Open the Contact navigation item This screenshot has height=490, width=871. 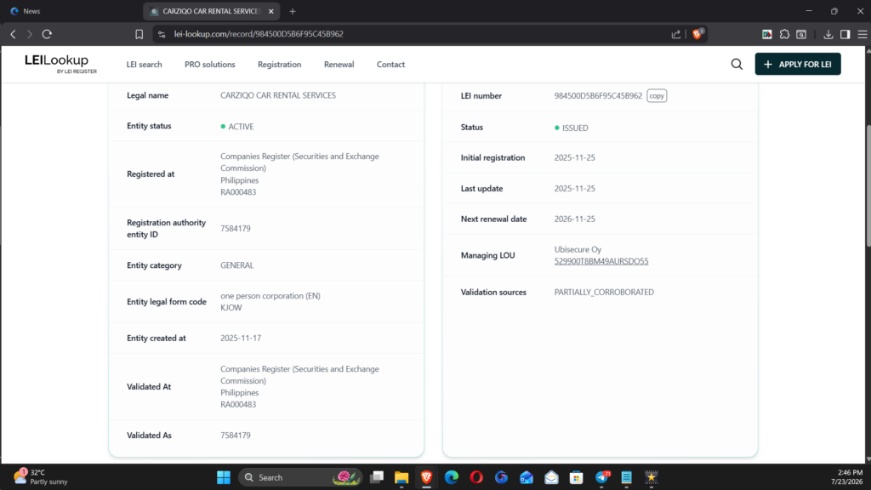click(x=390, y=65)
